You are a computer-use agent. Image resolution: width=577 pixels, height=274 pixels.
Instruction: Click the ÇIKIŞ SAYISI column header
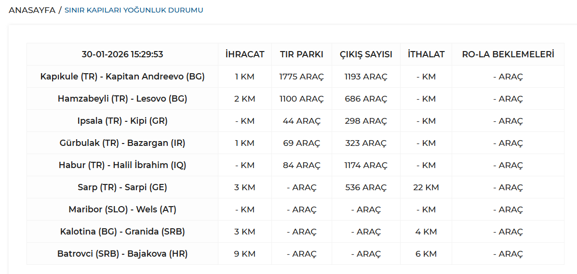click(x=366, y=54)
